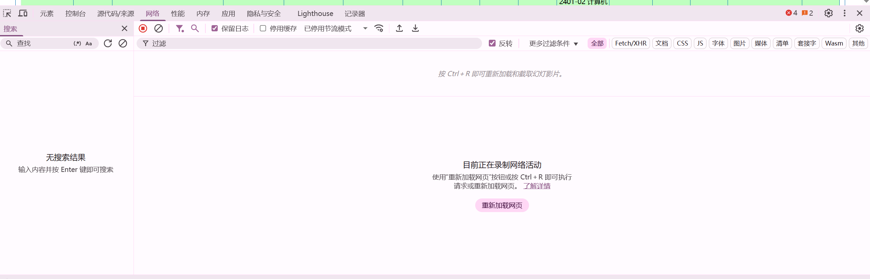
Task: Click the 重新加载网页 button
Action: tap(502, 205)
